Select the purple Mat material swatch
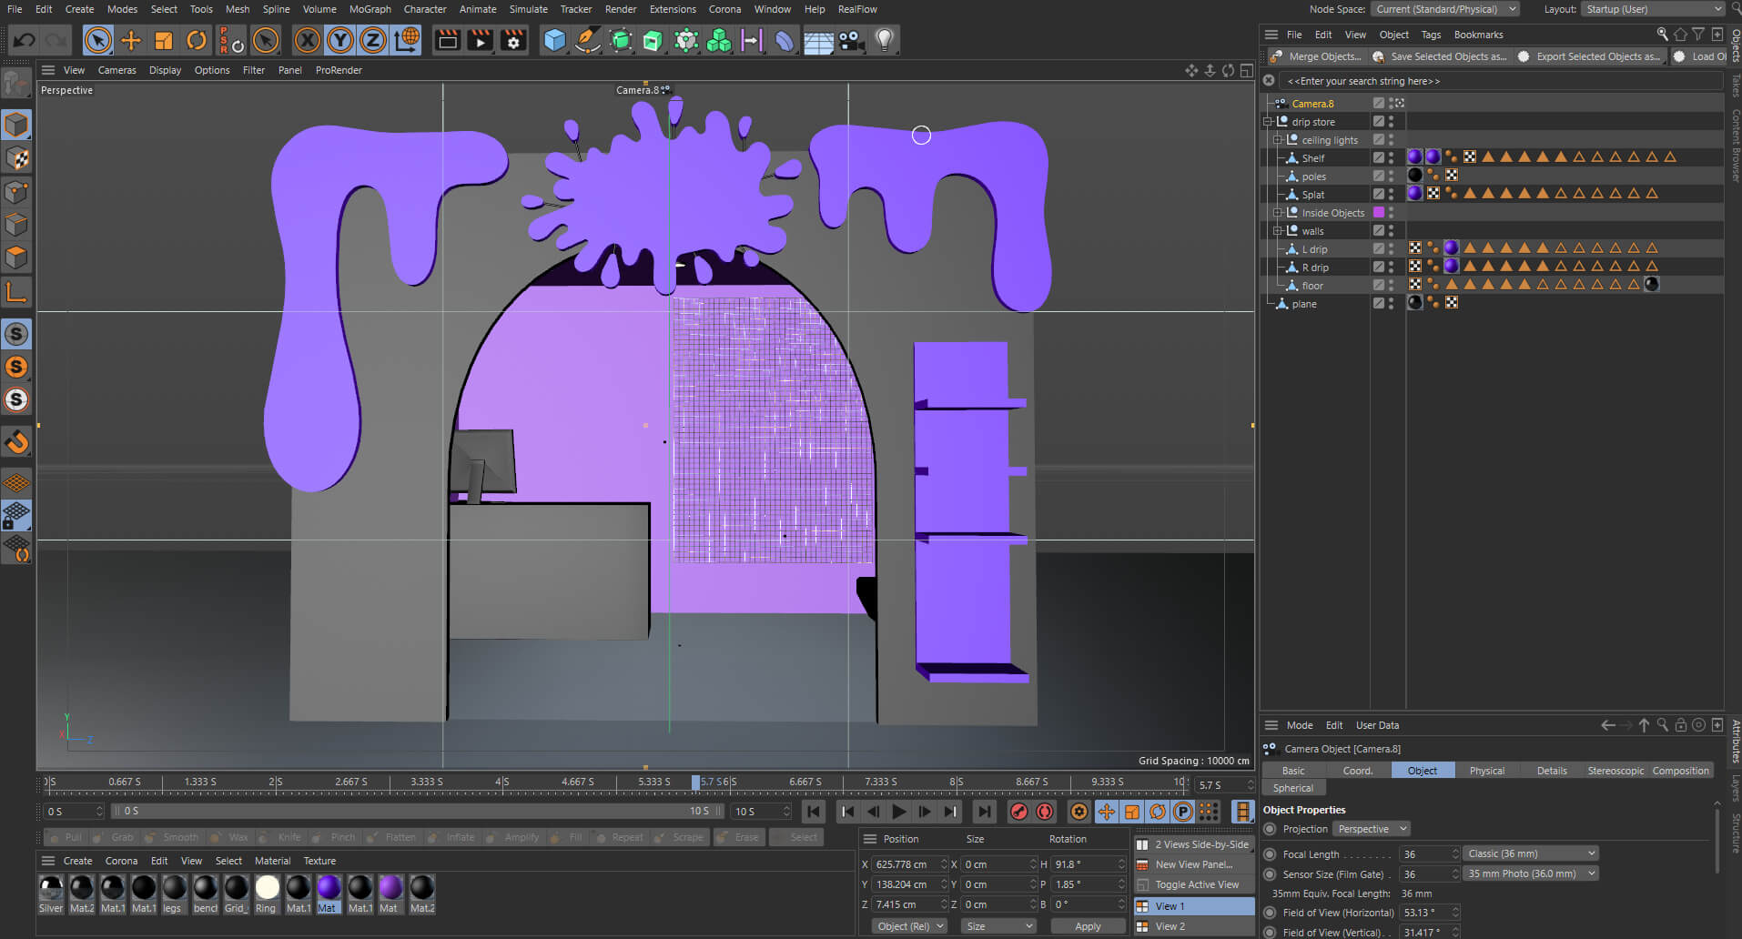 point(329,894)
